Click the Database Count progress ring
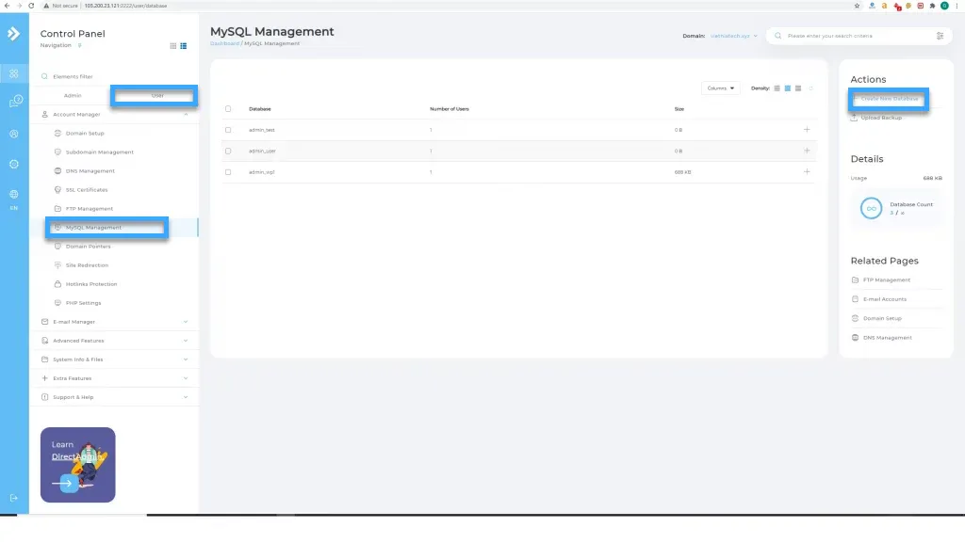This screenshot has height=543, width=965. 871,208
